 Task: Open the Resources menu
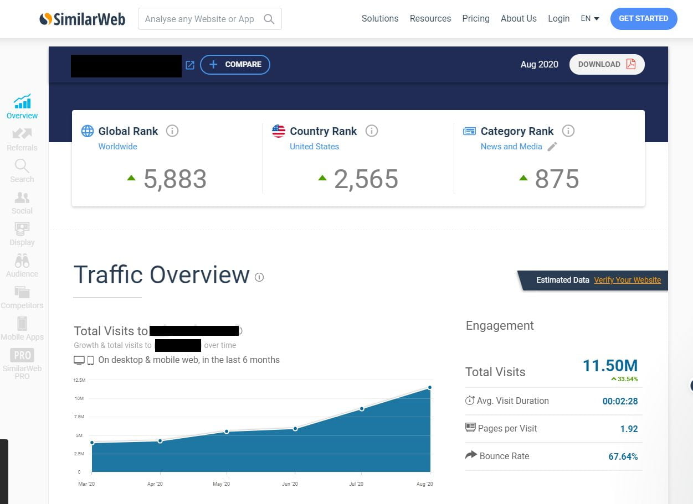point(430,19)
